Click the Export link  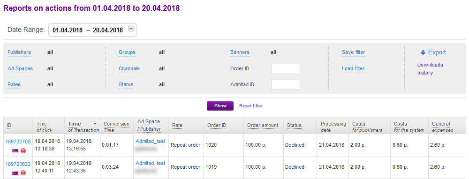(437, 52)
